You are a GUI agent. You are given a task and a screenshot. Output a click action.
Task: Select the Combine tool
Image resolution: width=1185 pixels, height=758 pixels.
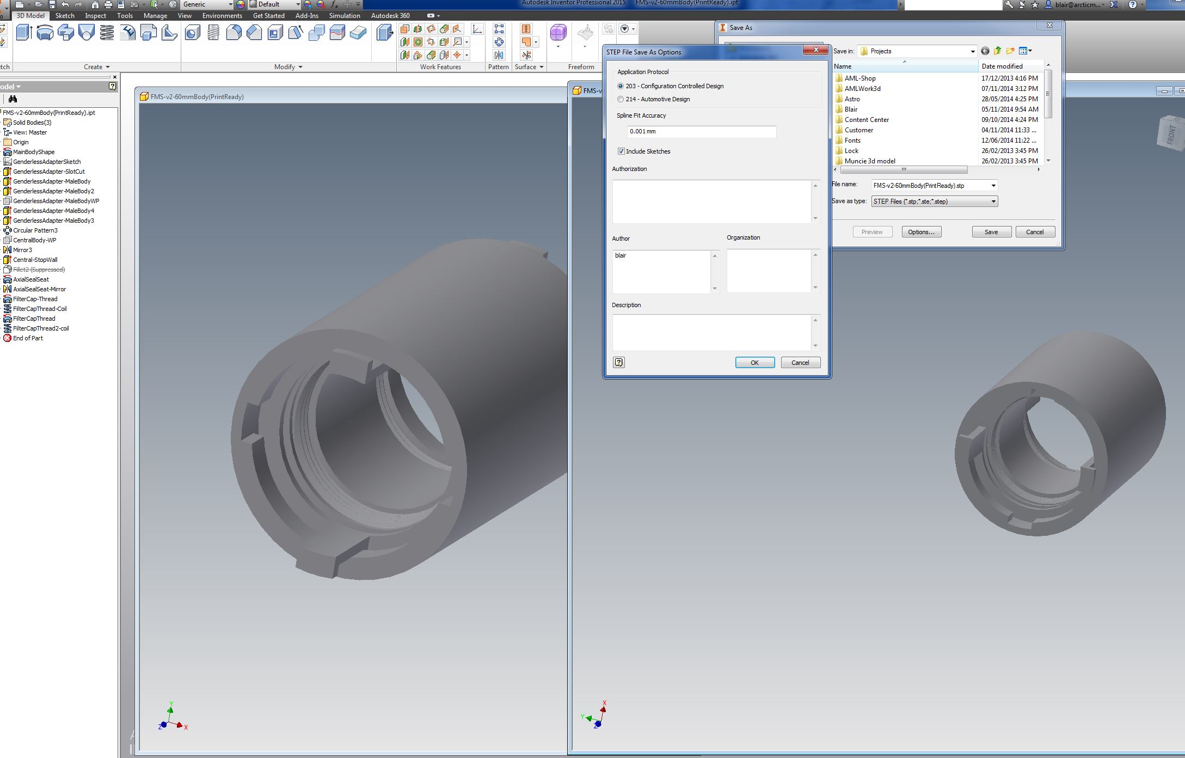pos(316,33)
